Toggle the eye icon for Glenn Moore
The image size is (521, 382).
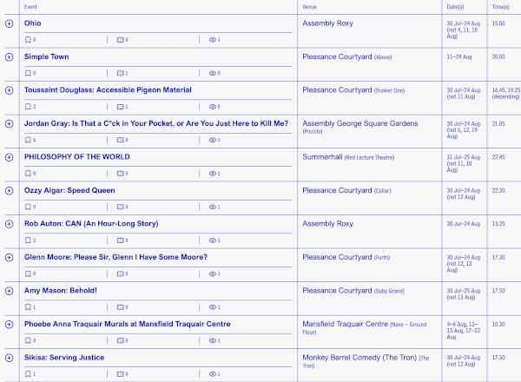coord(213,273)
